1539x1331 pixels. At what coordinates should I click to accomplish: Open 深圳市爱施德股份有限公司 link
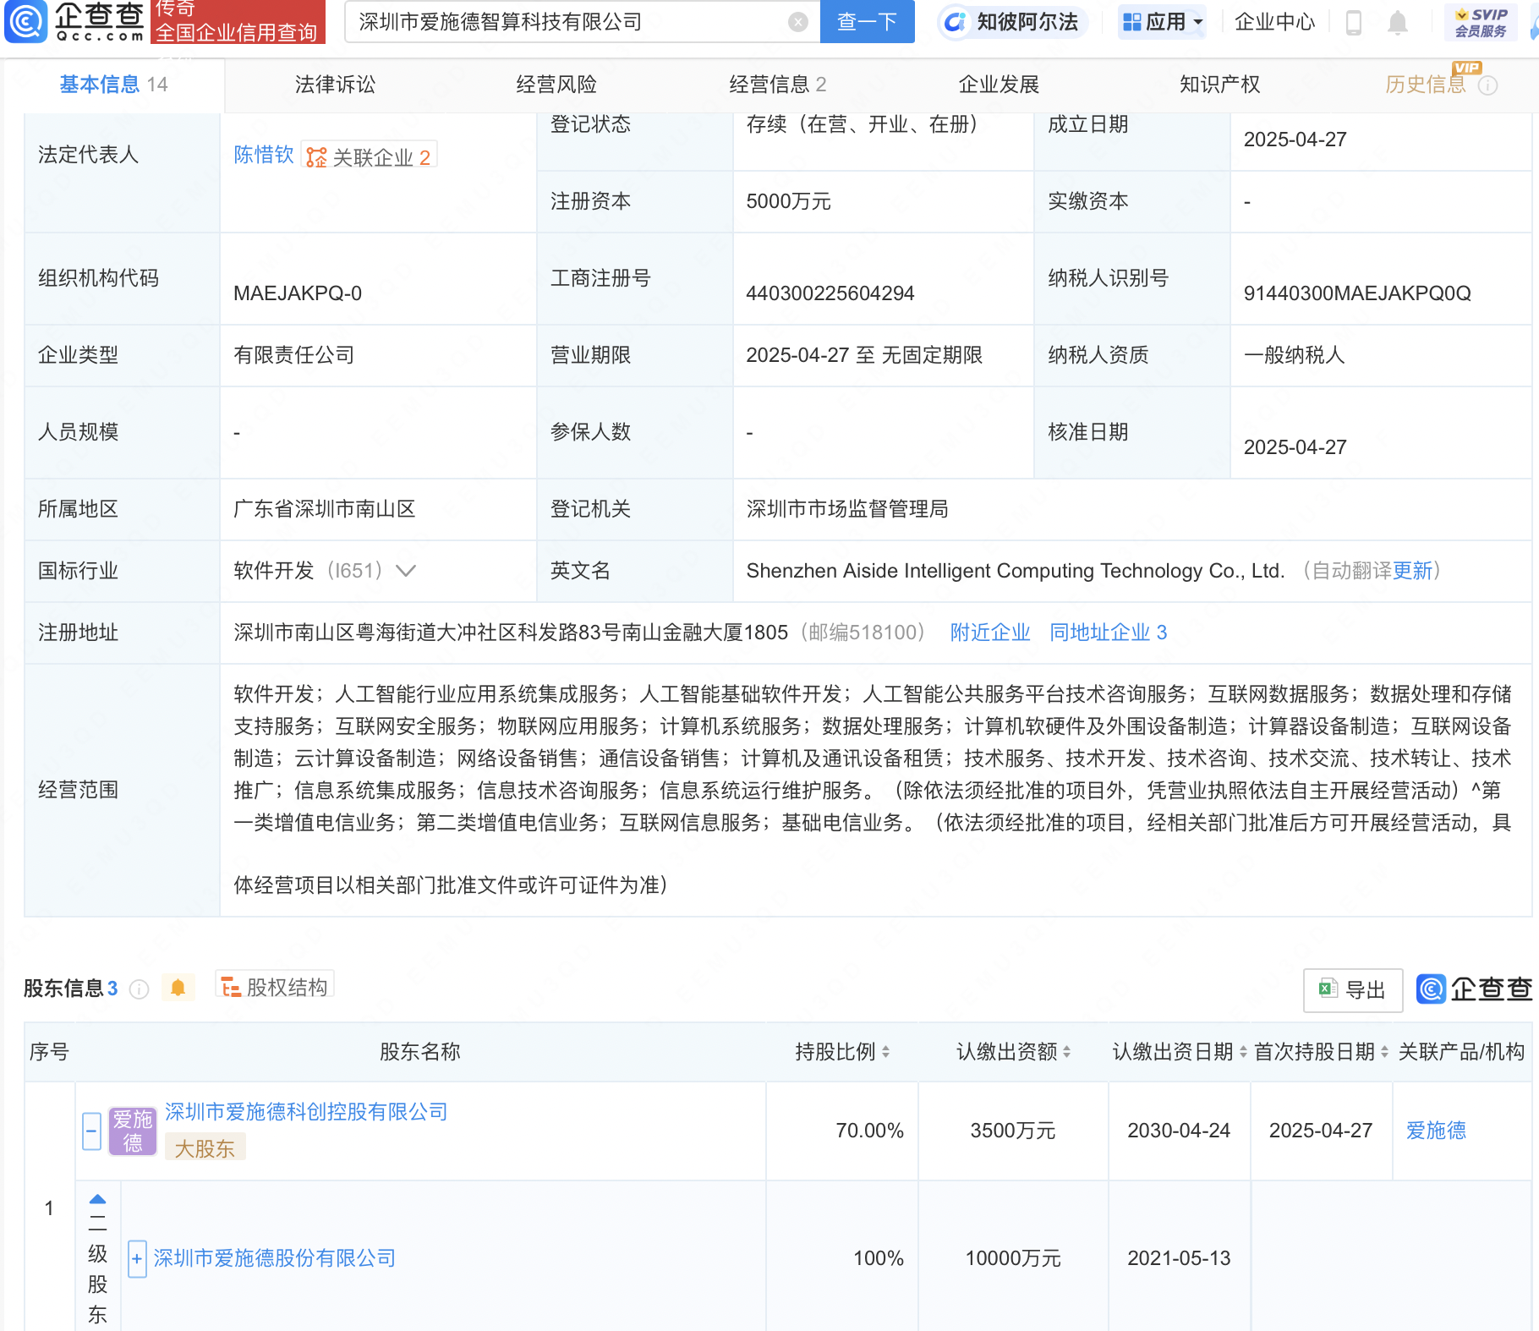275,1258
